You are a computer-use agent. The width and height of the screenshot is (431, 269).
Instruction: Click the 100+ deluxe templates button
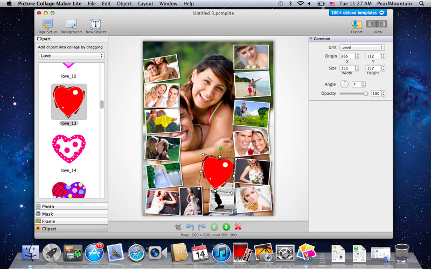pyautogui.click(x=358, y=12)
